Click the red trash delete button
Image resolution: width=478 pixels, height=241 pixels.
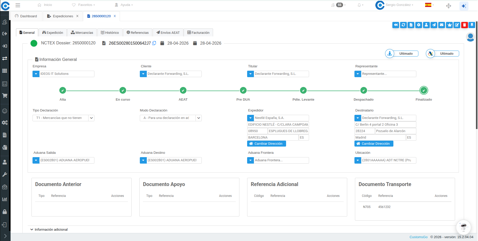click(x=465, y=25)
